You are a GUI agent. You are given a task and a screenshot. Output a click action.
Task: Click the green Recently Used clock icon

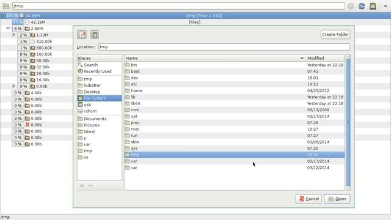tap(80, 71)
